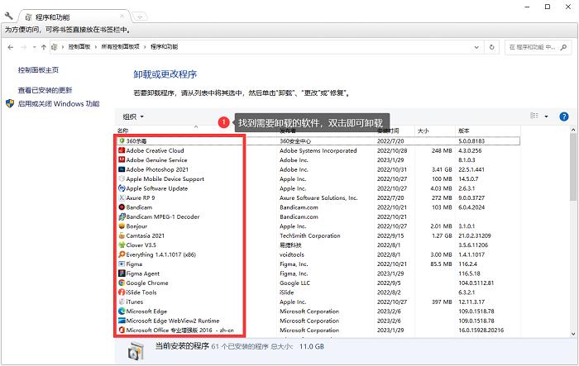Select the 360杀毒 shield icon
The height and width of the screenshot is (366, 579).
click(122, 141)
